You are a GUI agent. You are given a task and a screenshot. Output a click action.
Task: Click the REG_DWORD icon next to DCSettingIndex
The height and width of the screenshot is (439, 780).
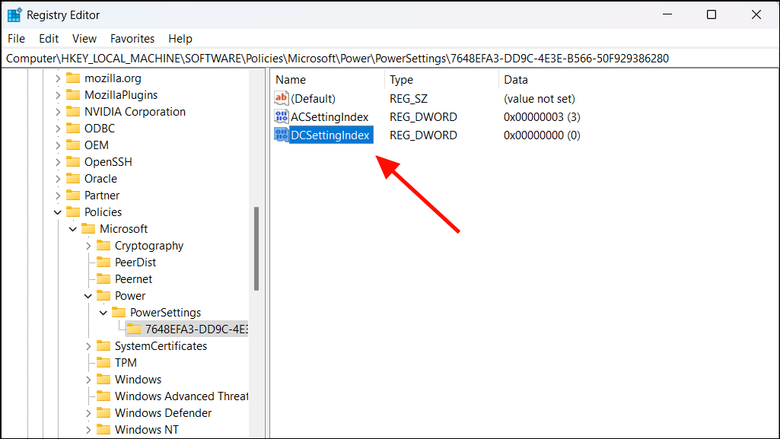coord(280,135)
